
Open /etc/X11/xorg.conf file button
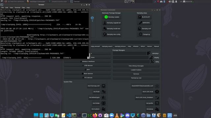tap(94, 86)
